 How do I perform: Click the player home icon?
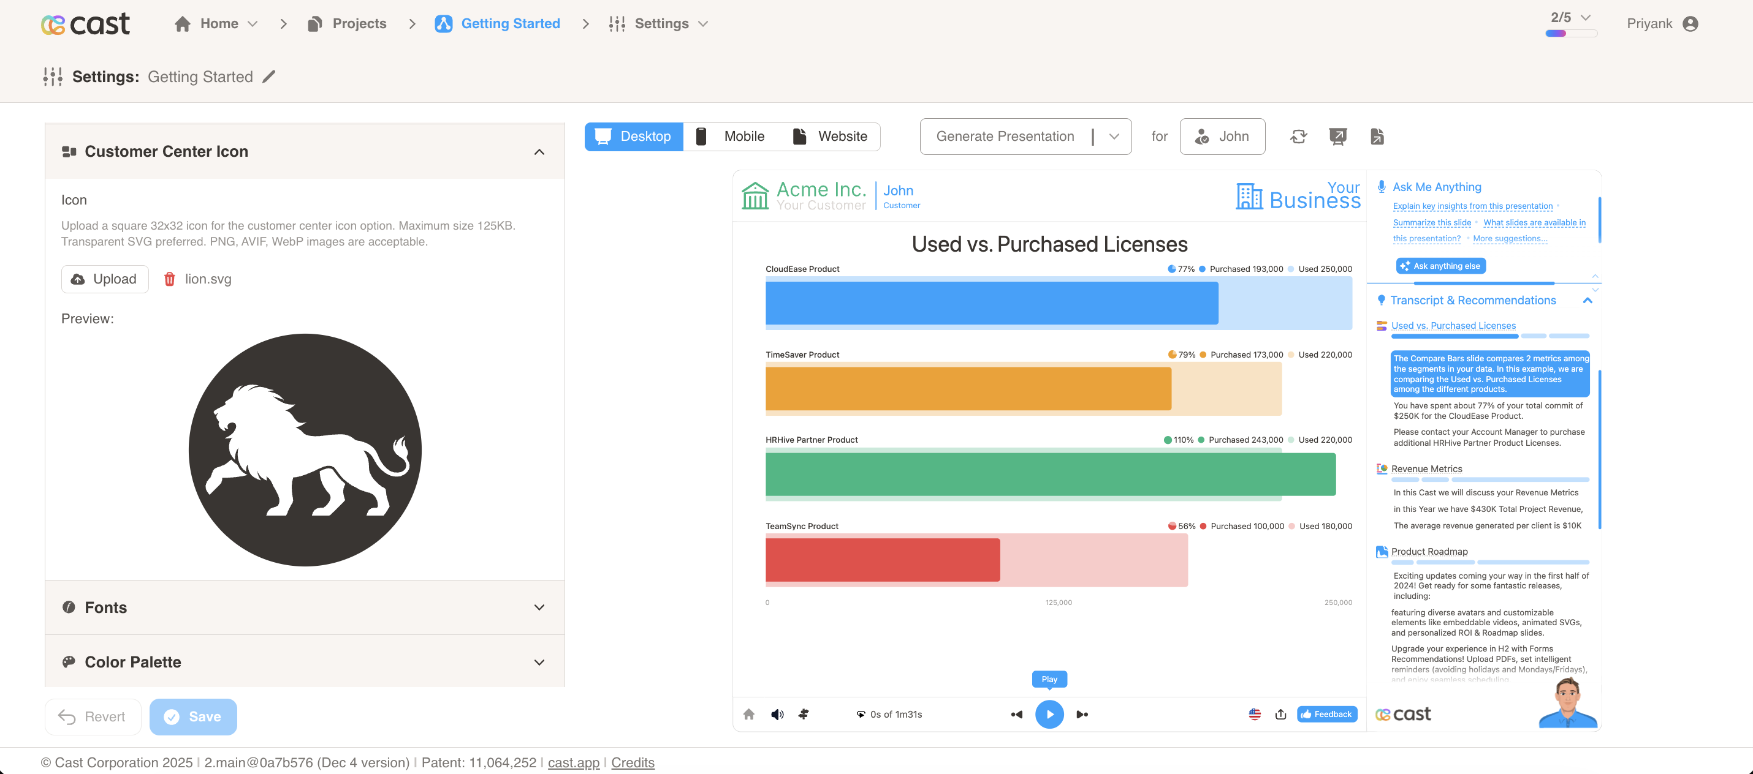tap(748, 714)
